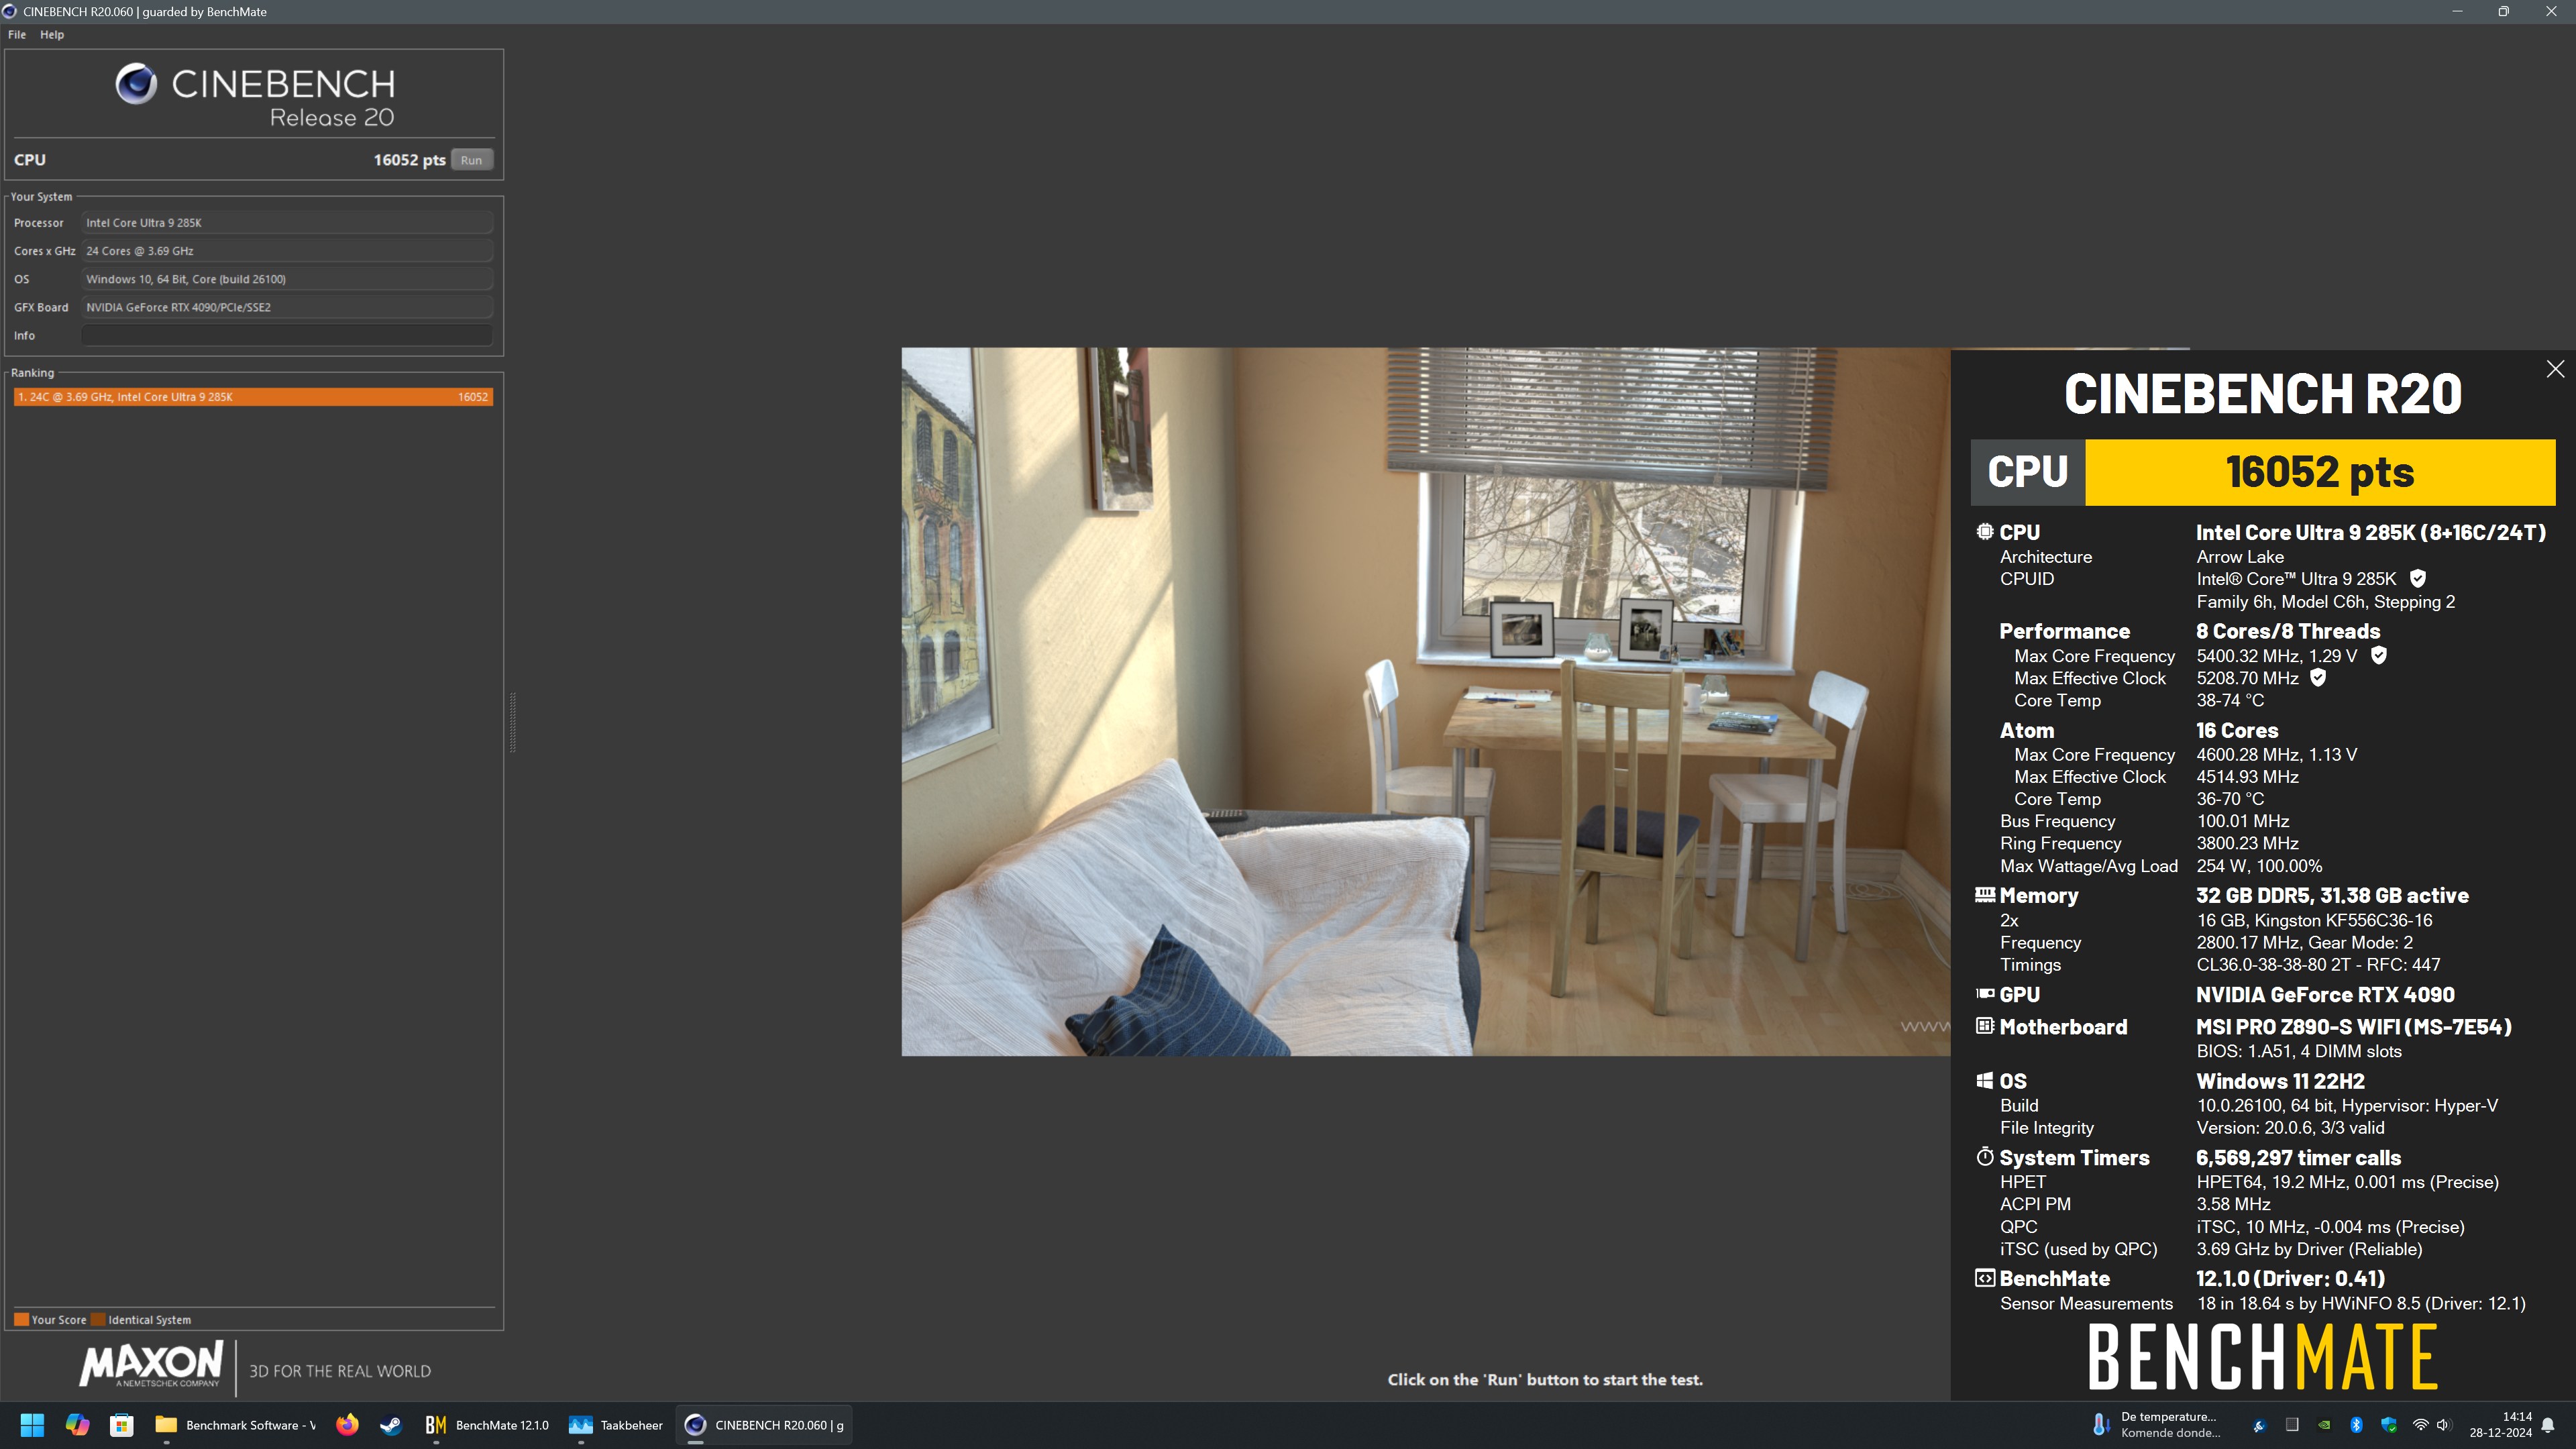The width and height of the screenshot is (2576, 1449).
Task: Open Windows Security shield tray icon
Action: click(x=2388, y=1425)
